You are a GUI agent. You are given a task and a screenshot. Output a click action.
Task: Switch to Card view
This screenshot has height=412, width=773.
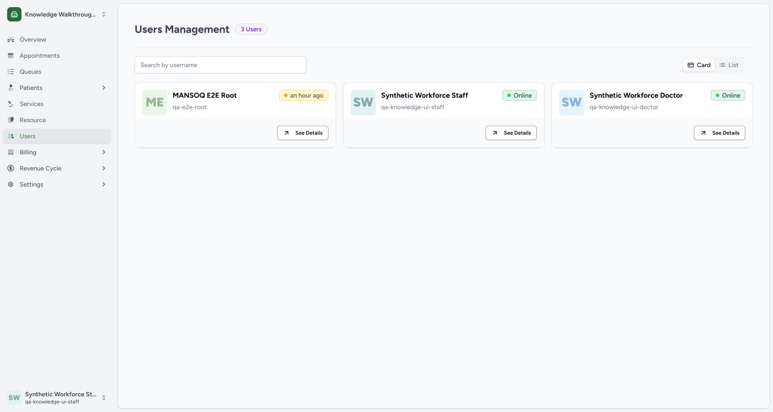699,65
